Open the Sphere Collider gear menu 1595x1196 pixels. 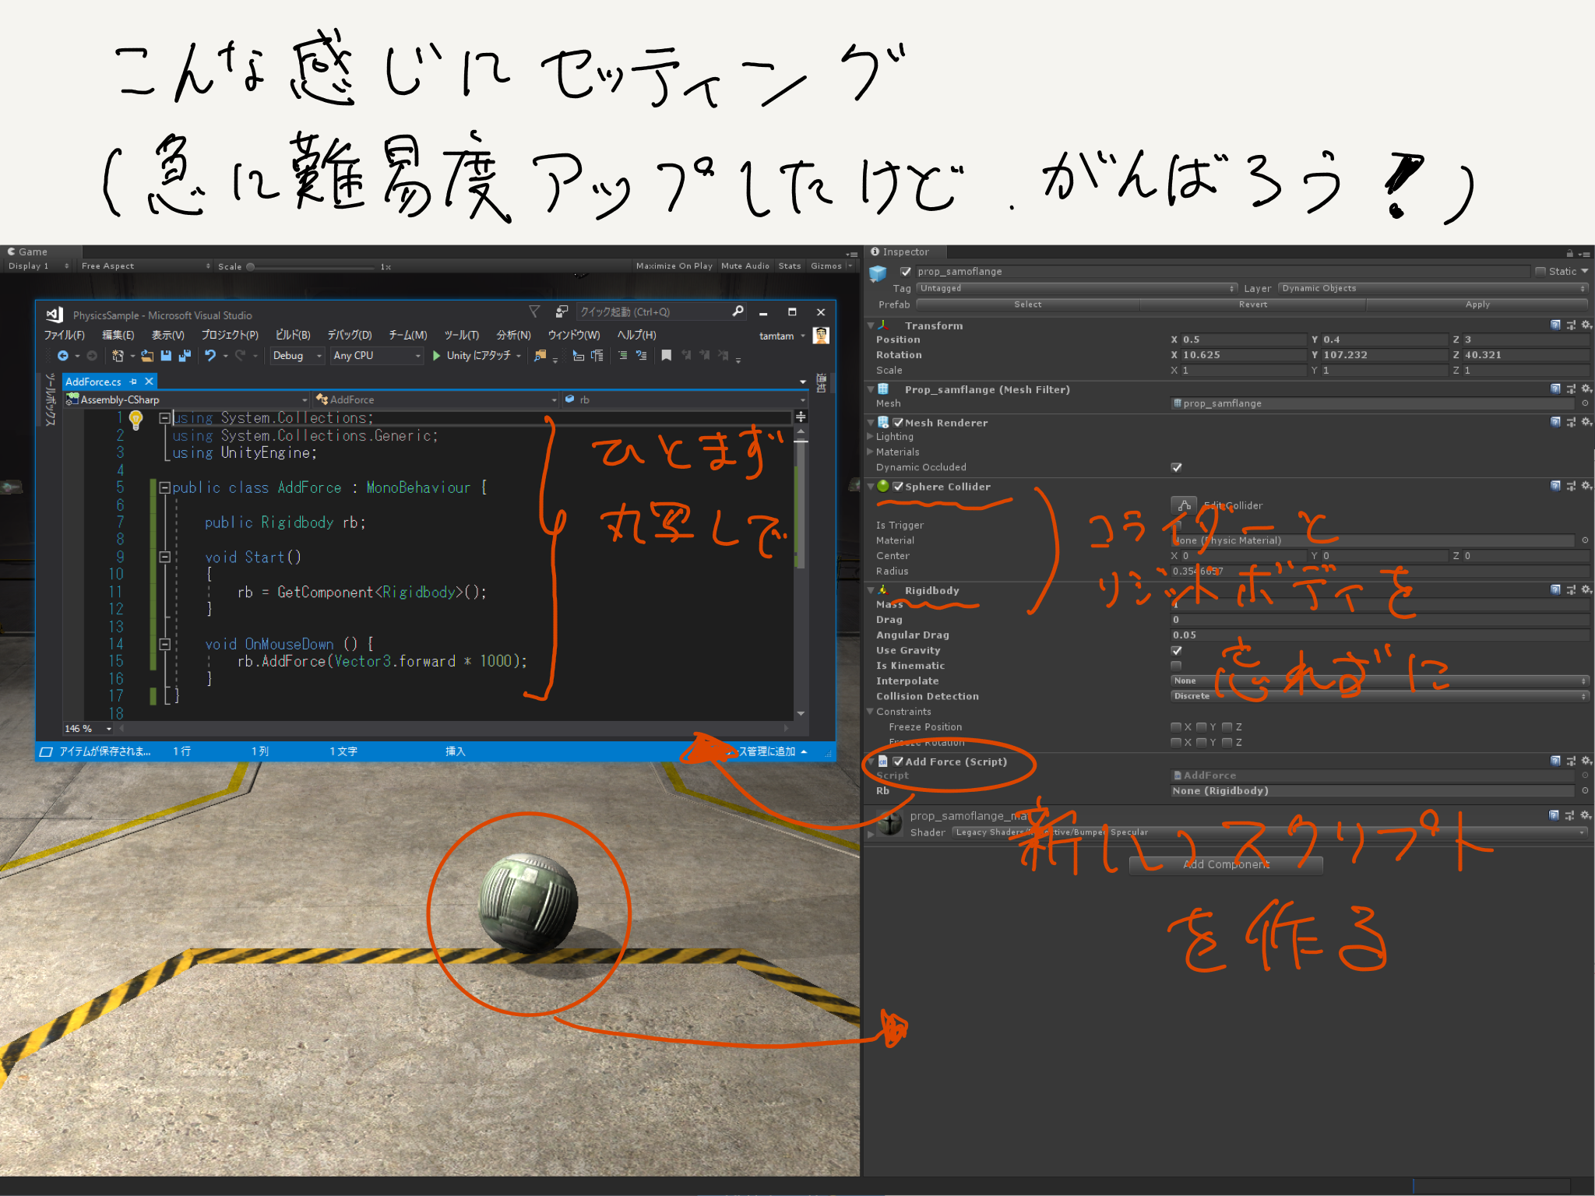(1586, 487)
